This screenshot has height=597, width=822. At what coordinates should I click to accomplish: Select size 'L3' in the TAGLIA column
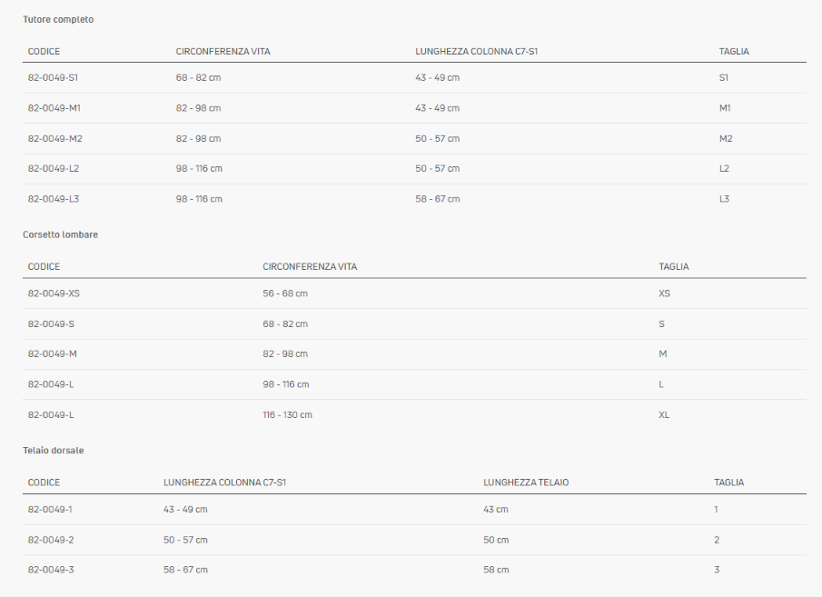[x=724, y=199]
